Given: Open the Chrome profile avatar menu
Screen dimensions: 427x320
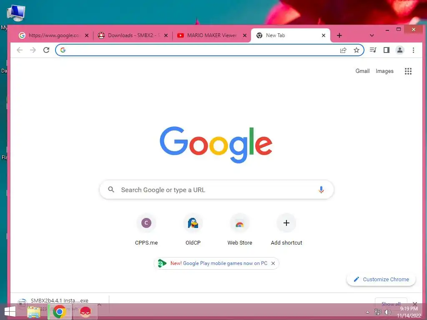Looking at the screenshot, I should [x=400, y=50].
